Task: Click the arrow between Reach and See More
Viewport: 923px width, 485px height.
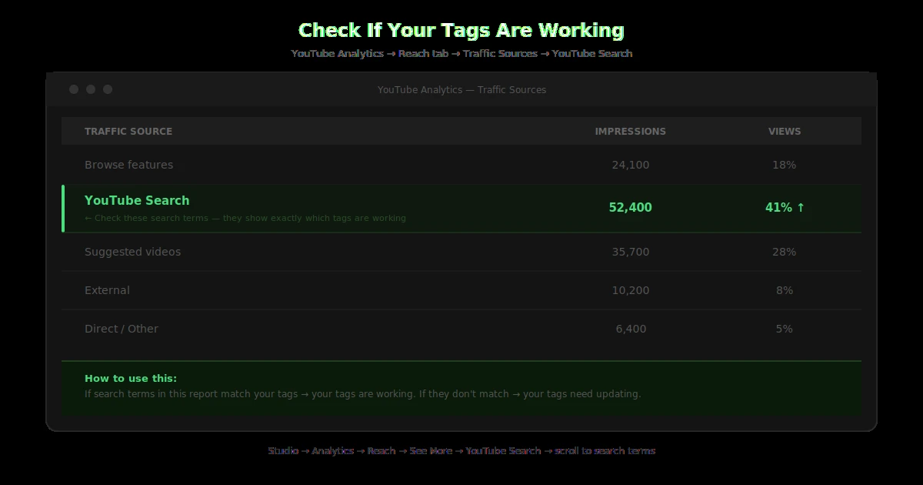Action: 402,451
